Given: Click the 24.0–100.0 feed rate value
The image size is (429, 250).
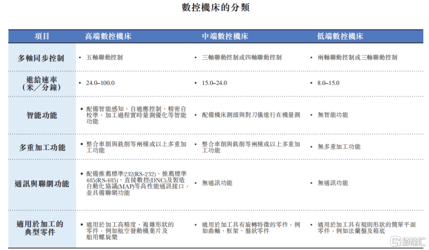Looking at the screenshot, I should click(100, 83).
